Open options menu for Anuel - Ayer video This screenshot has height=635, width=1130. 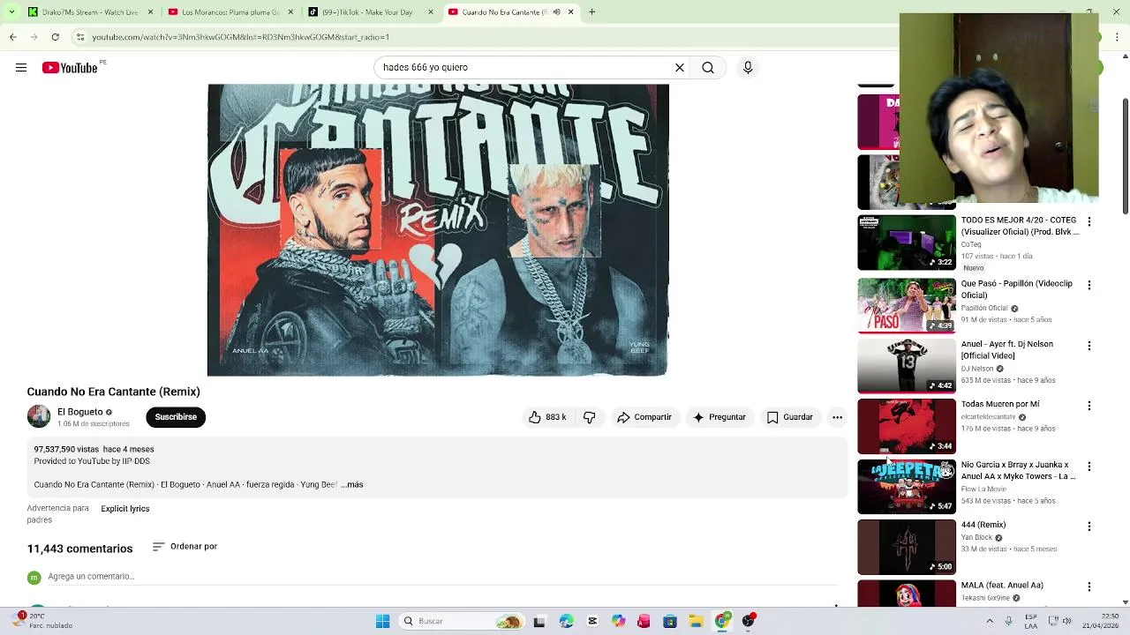click(x=1089, y=346)
